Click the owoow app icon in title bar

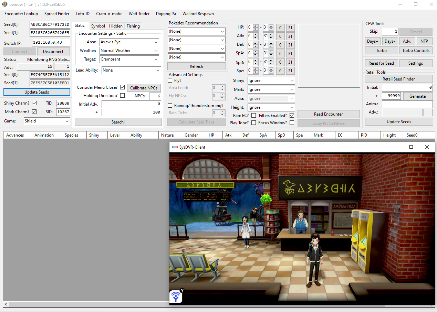(5, 4)
